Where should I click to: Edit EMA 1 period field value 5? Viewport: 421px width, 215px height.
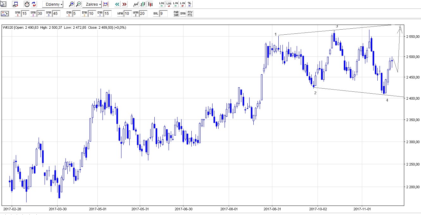pyautogui.click(x=77, y=14)
